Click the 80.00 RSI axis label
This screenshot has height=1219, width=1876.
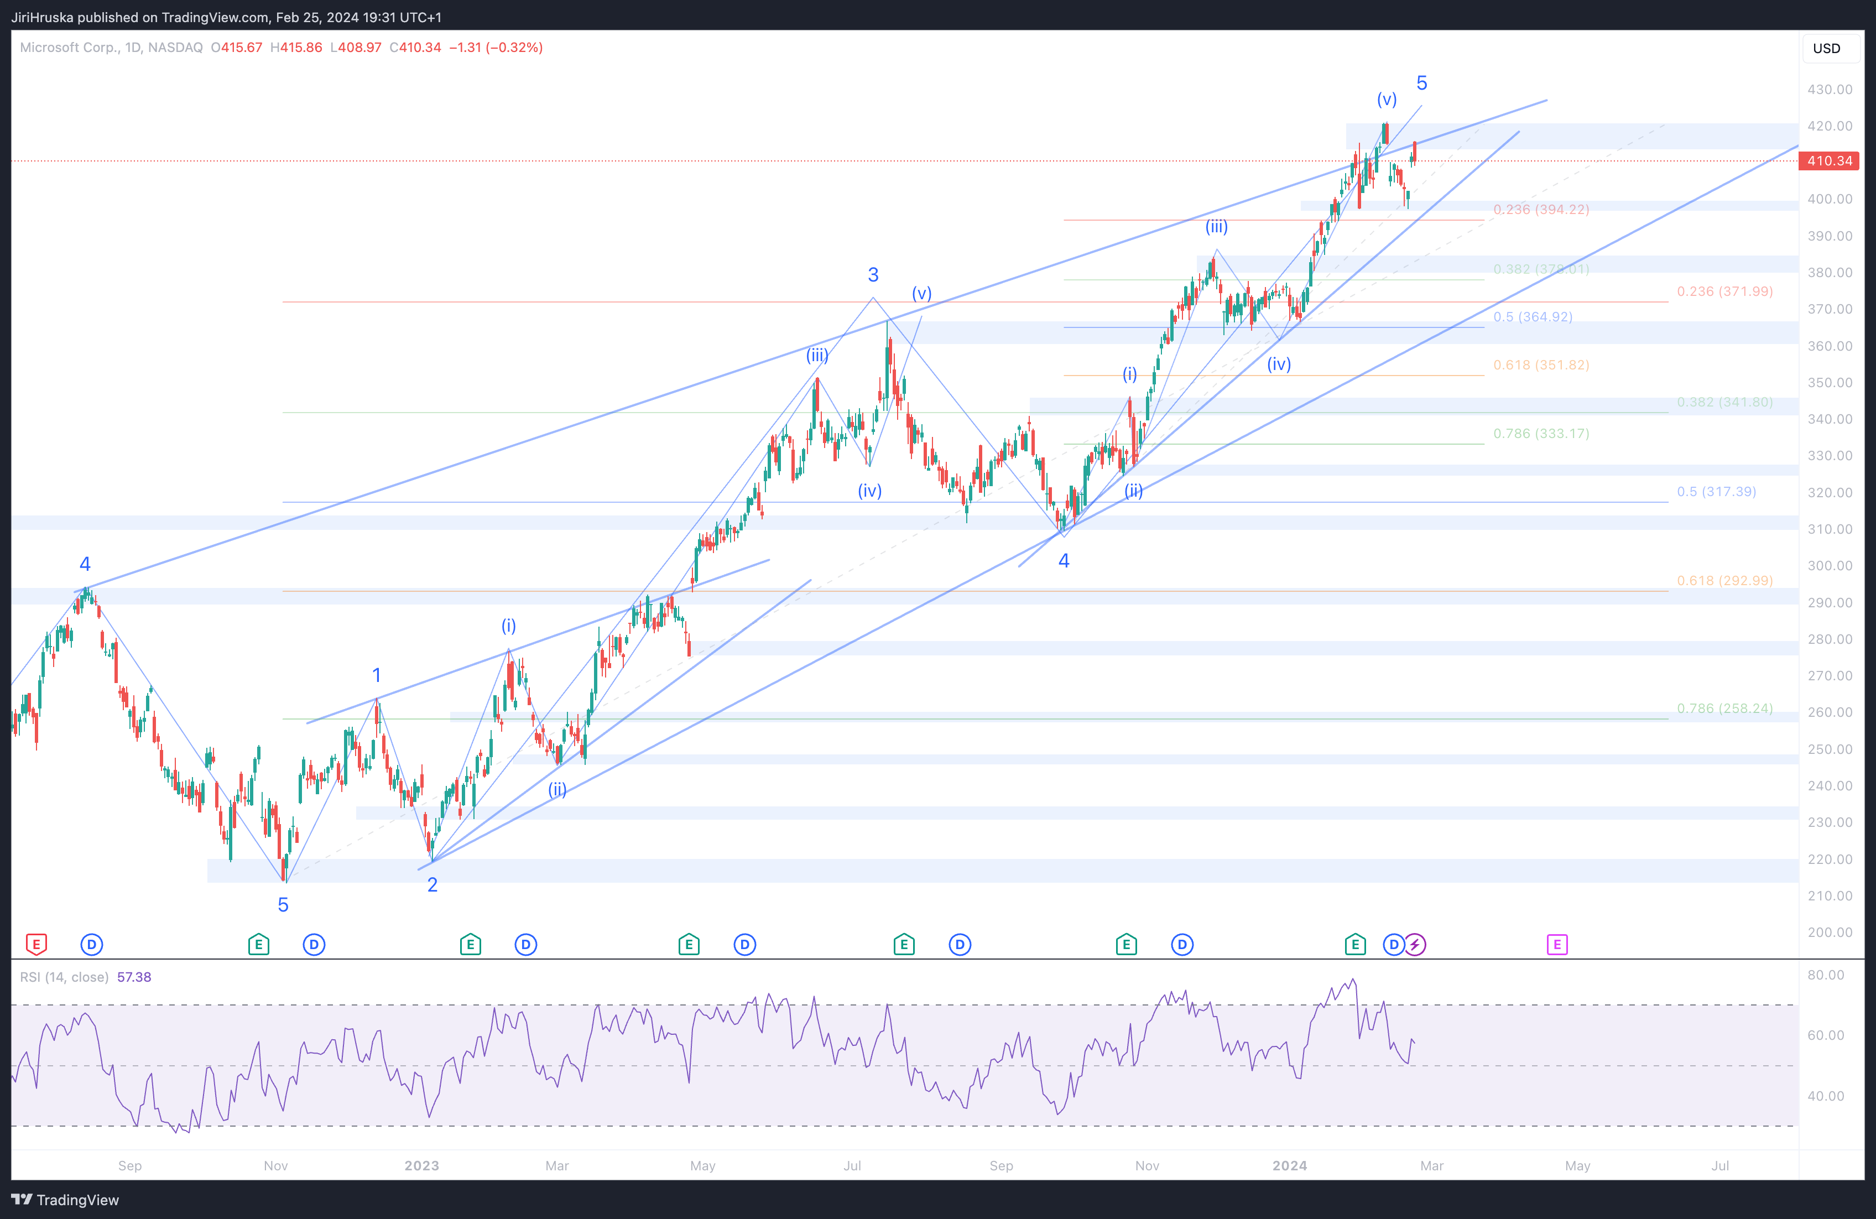(x=1826, y=975)
